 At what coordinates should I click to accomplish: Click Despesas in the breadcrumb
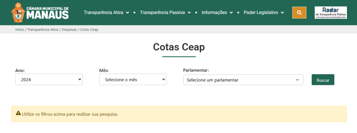pos(69,30)
